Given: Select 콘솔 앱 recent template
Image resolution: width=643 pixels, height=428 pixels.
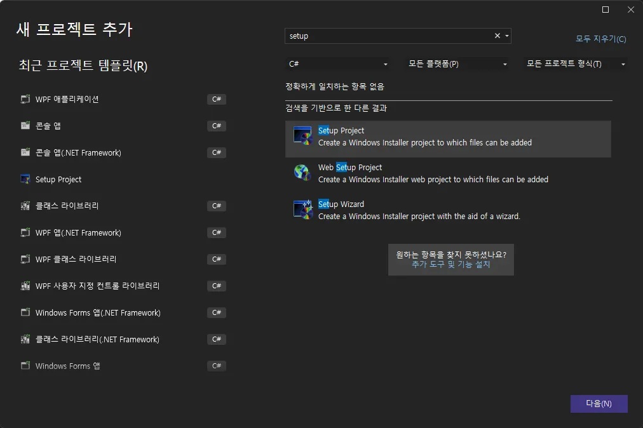Looking at the screenshot, I should (123, 126).
